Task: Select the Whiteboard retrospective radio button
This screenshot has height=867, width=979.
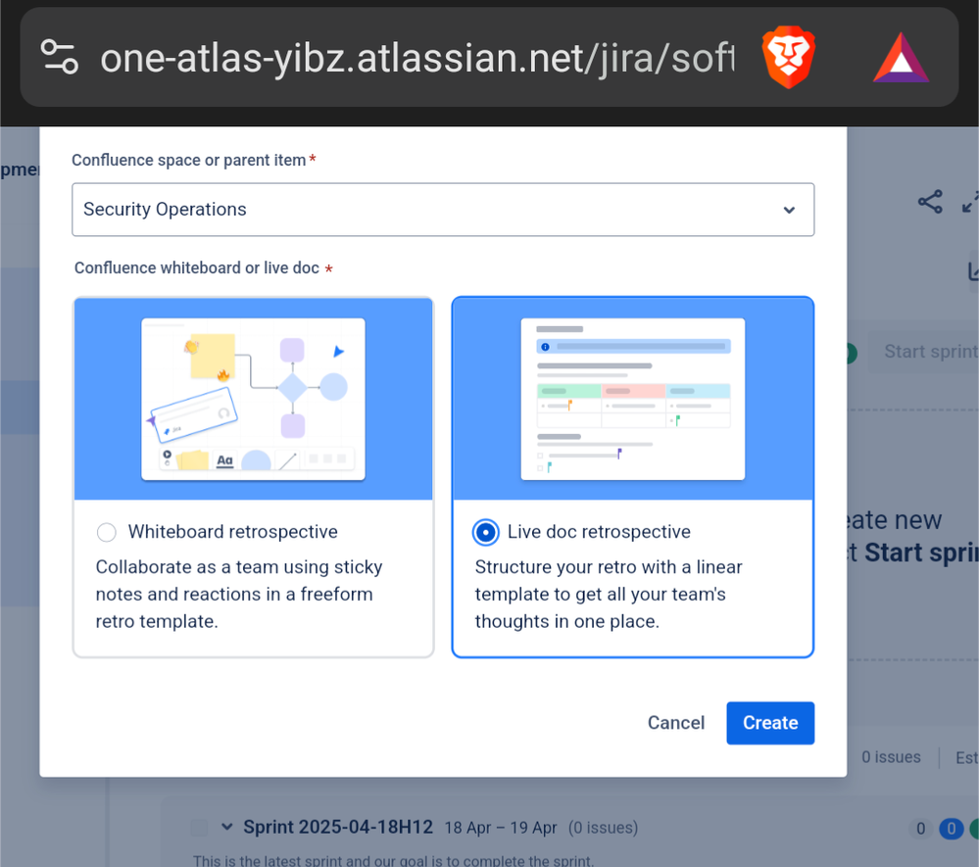Action: (x=106, y=532)
